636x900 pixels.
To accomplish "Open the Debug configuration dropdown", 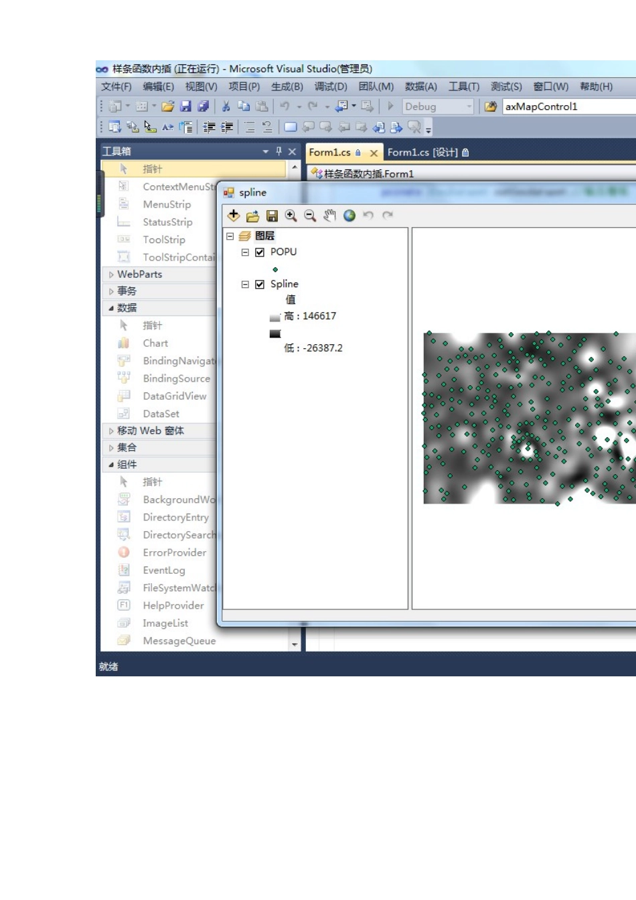I will (x=469, y=106).
